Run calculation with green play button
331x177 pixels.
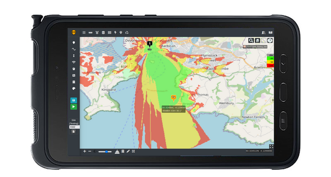pos(73,107)
